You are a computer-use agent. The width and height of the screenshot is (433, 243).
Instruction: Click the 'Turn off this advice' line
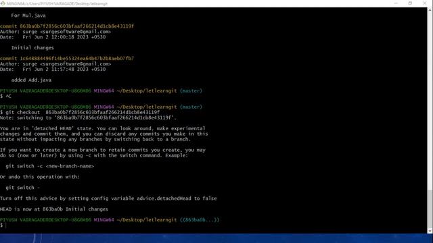[x=108, y=198]
